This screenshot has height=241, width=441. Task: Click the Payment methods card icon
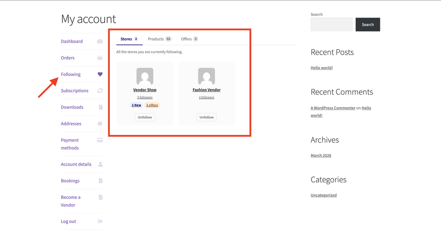coord(100,140)
